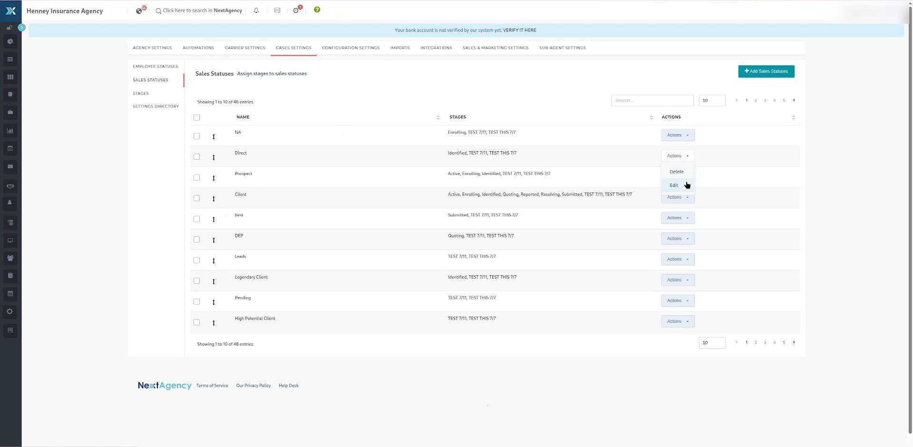
Task: Click the VERIFY IT HERE link
Action: click(519, 30)
